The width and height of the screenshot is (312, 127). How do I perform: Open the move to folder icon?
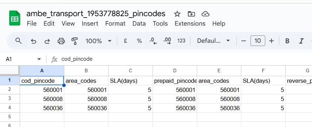191,14
